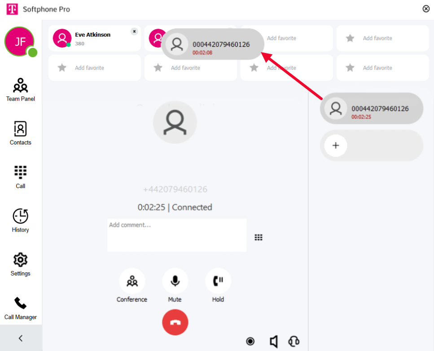Show in-call dialpad grid icon

point(259,237)
